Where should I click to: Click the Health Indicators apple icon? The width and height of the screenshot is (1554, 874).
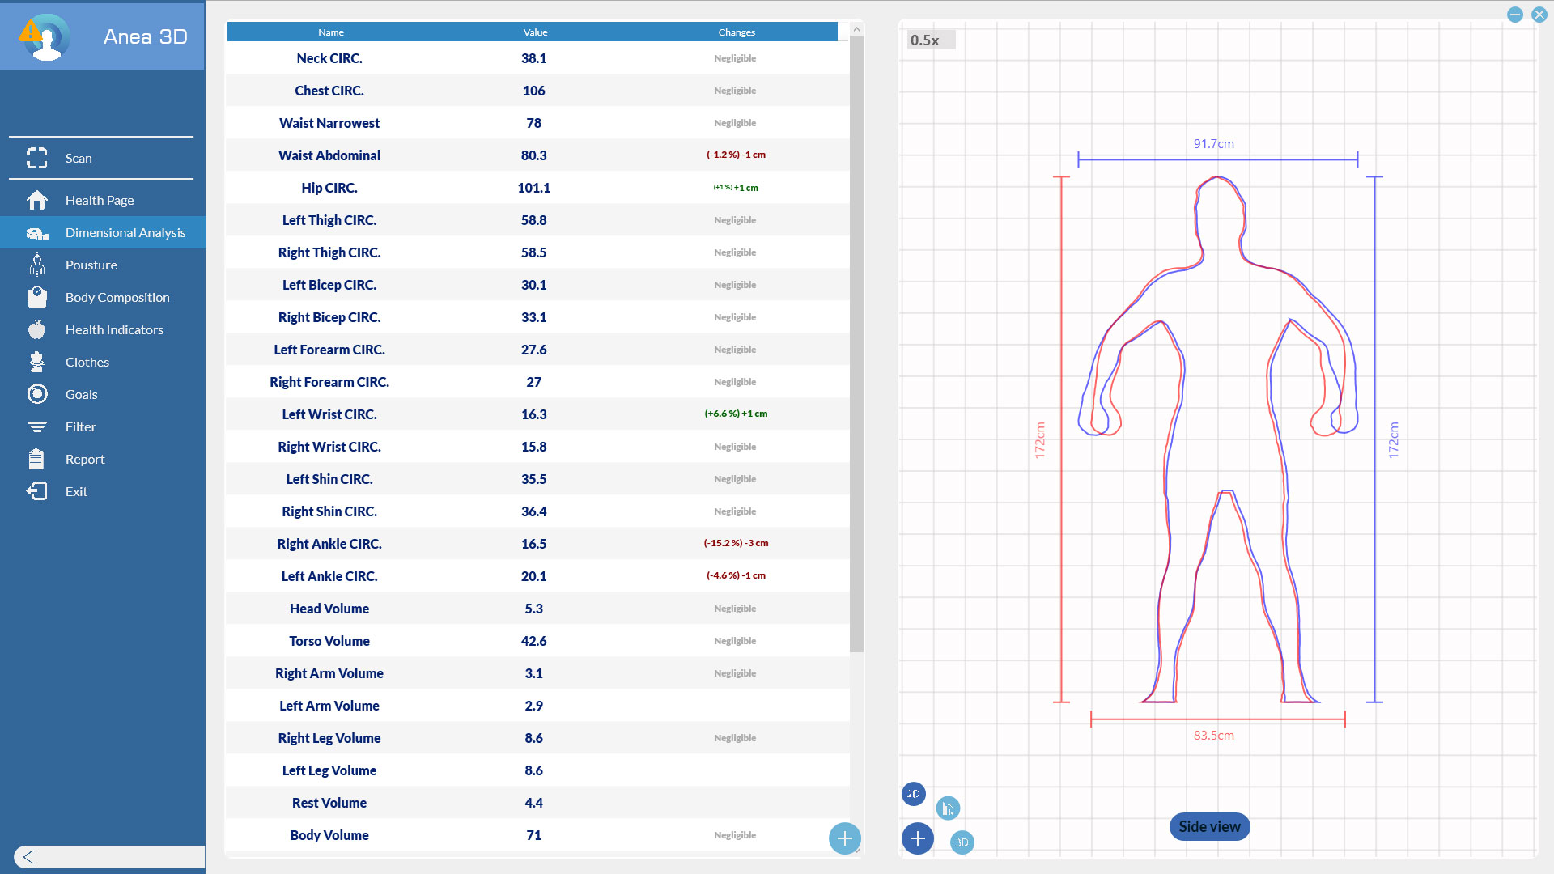click(36, 329)
